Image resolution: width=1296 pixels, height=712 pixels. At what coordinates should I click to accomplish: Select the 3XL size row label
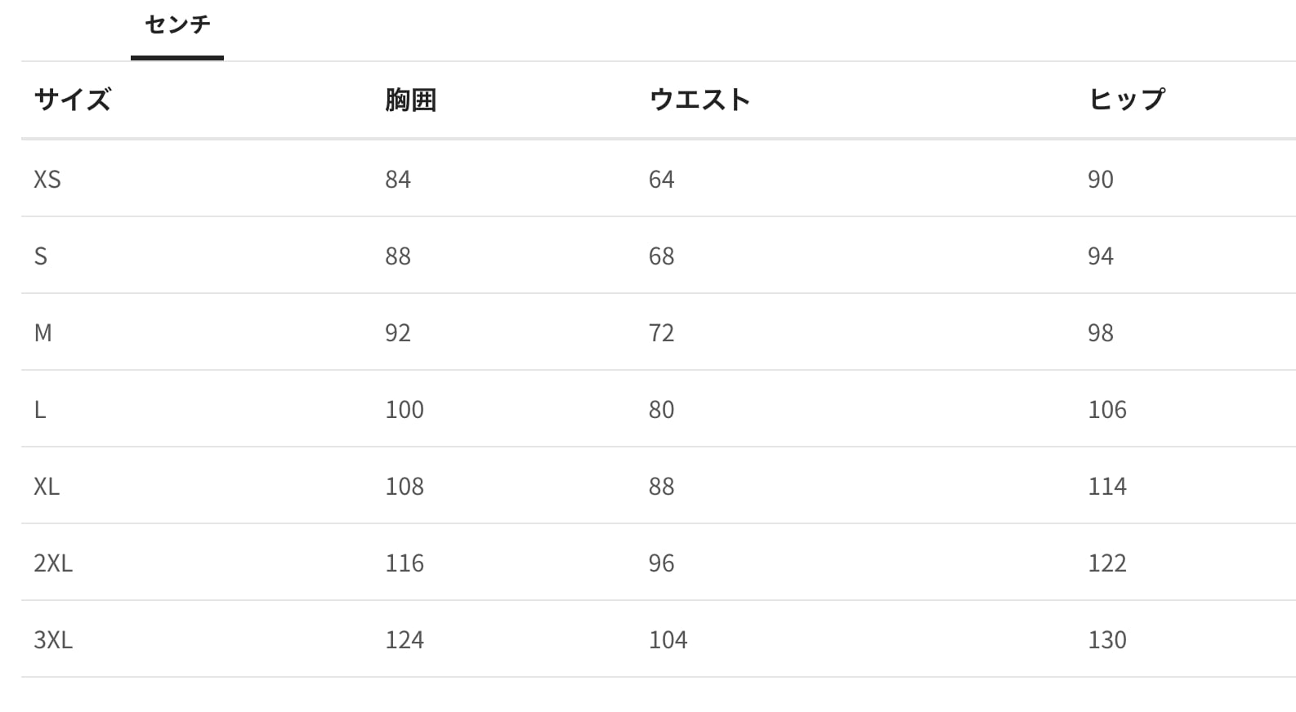pos(53,640)
